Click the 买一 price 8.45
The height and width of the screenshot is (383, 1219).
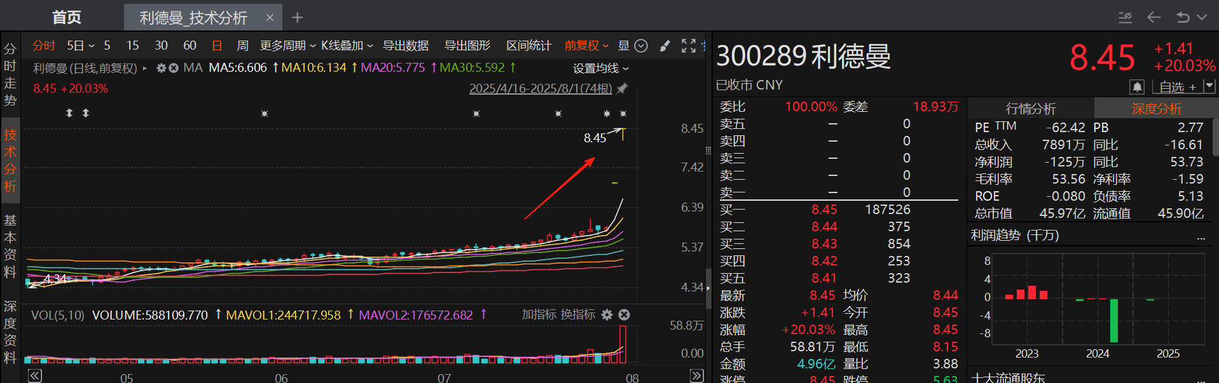pyautogui.click(x=824, y=210)
